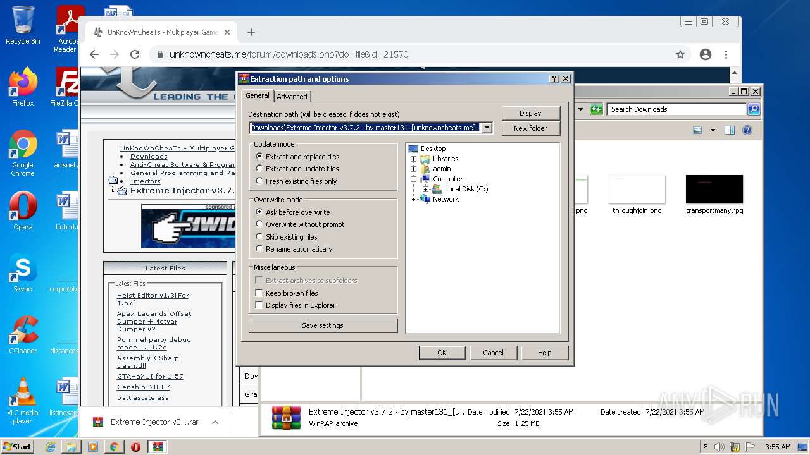Click the Explorer search magnifier icon
The image size is (810, 455).
tap(754, 109)
